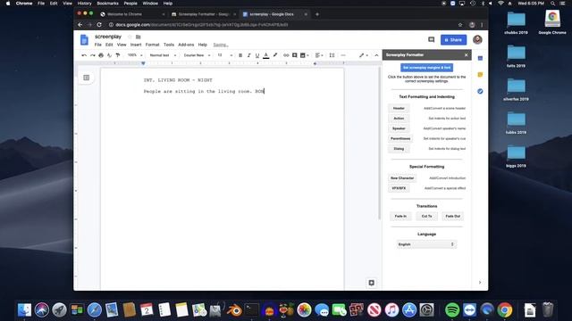Open the editing mode pencil dropdown
This screenshot has height=321, width=572.
(364, 55)
